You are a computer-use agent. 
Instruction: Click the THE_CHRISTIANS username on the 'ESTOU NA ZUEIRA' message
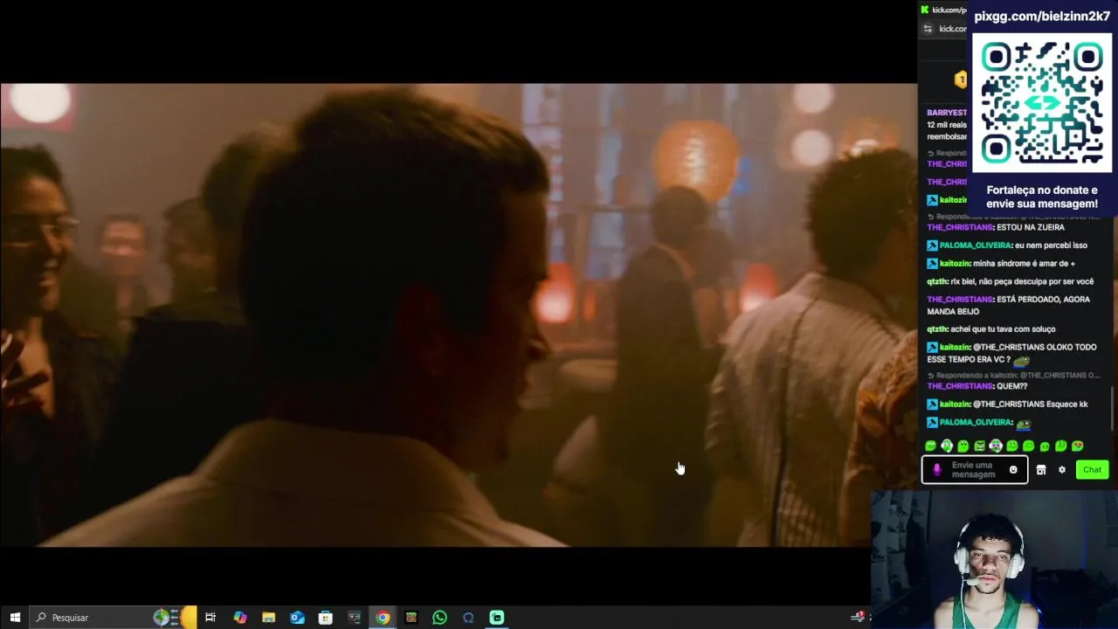[x=960, y=227]
